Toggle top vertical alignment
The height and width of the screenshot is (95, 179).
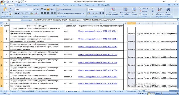42,9
